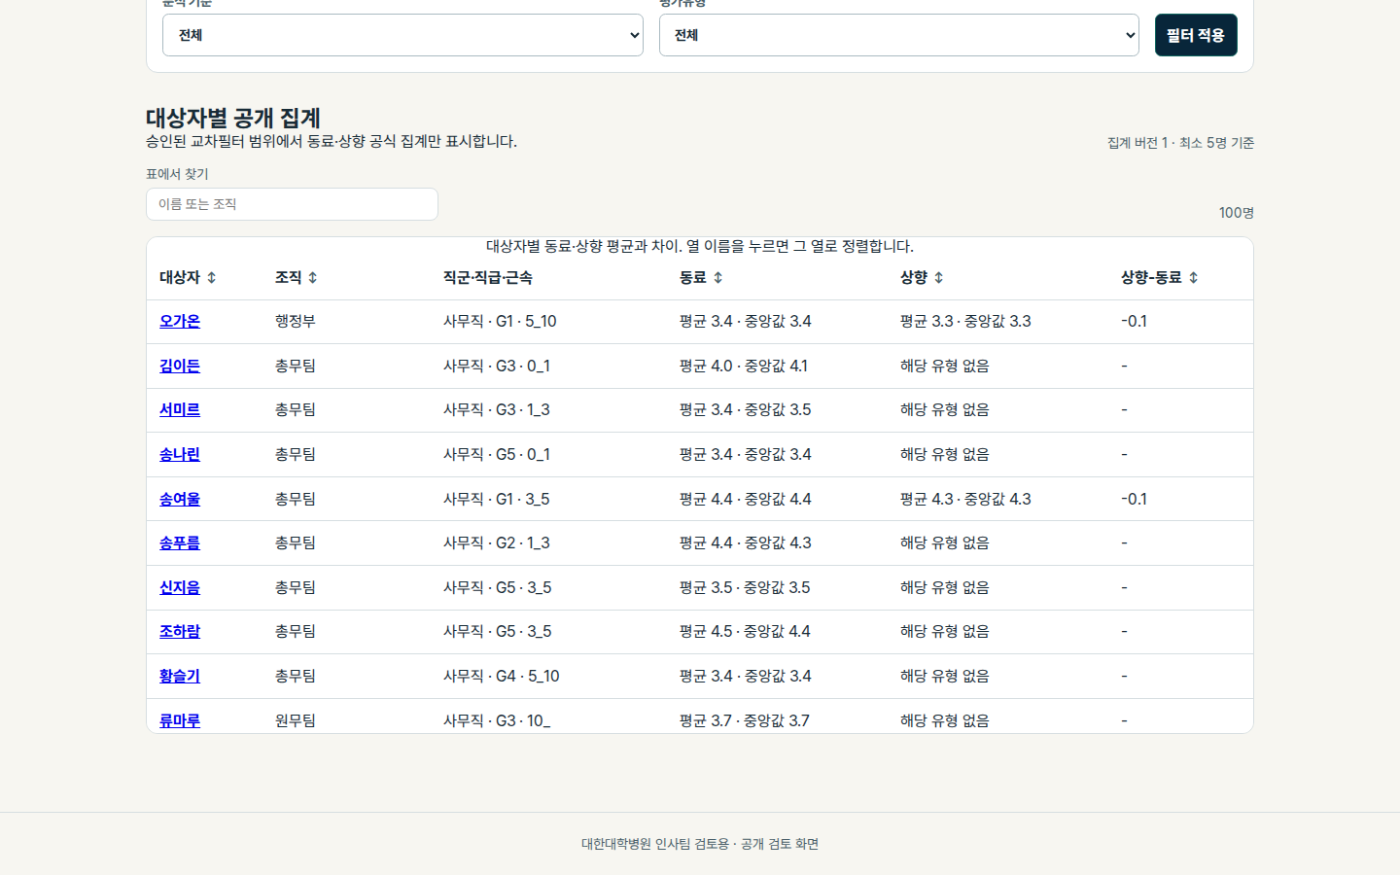
Task: Click the 100명 count label
Action: coord(1237,213)
